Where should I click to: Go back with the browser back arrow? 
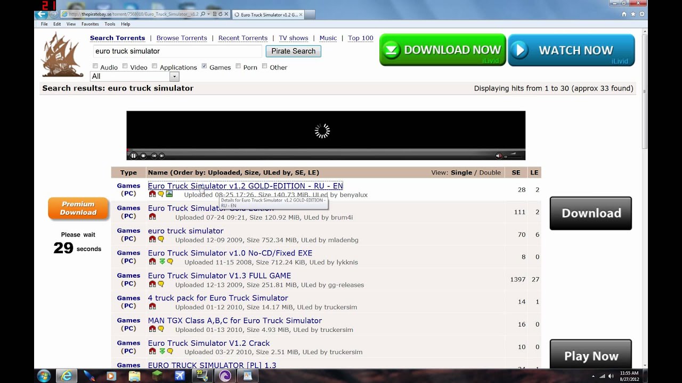click(41, 14)
